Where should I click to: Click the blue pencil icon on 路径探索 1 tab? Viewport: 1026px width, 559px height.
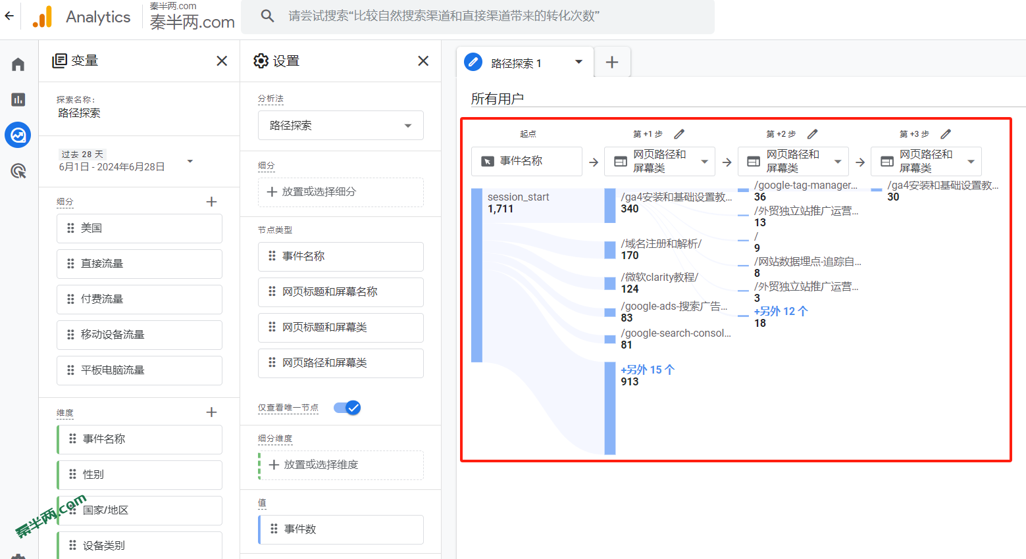[473, 62]
